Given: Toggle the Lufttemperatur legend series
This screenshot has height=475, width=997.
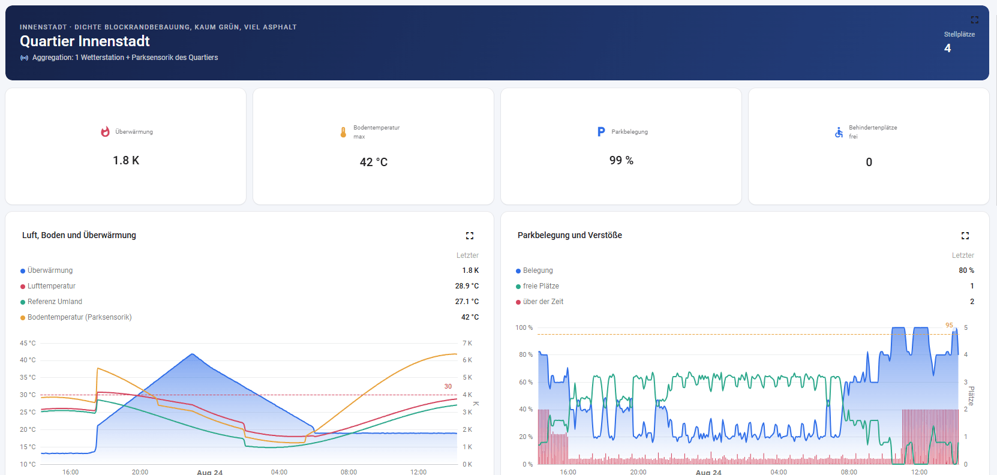Looking at the screenshot, I should pos(48,286).
